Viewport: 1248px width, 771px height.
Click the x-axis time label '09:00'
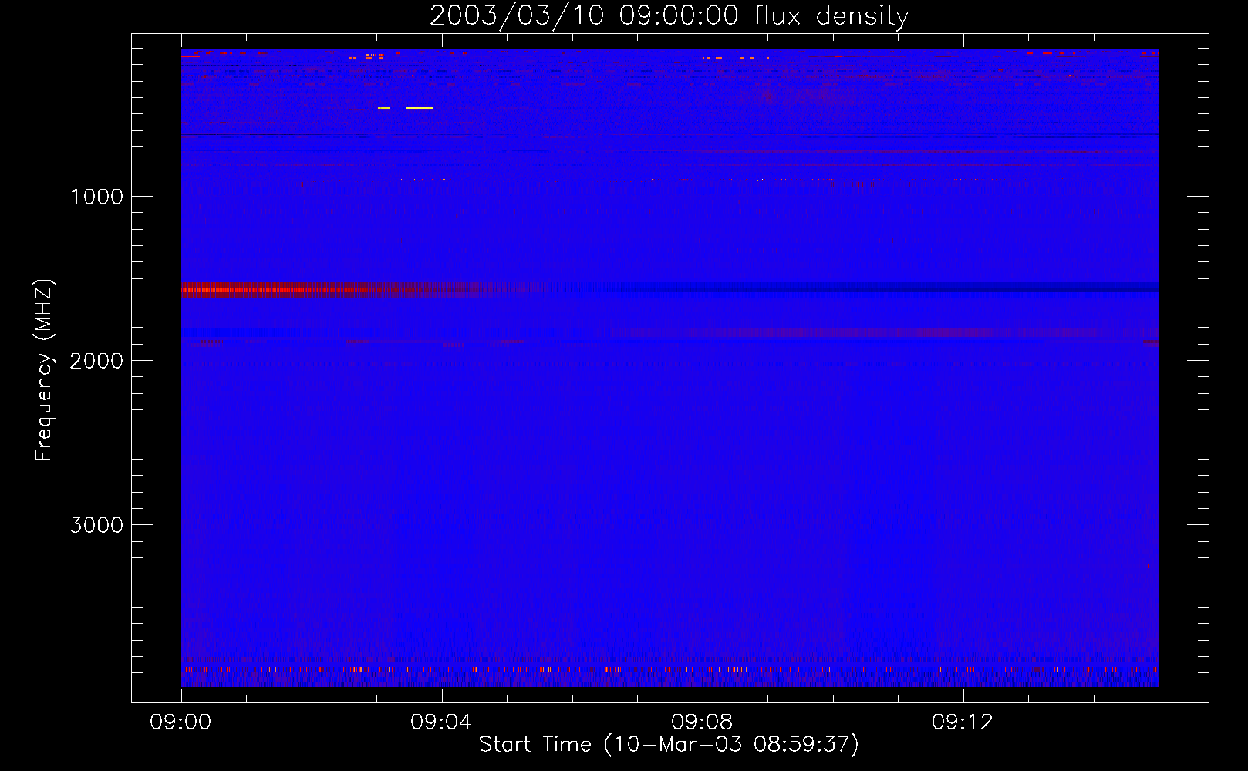point(180,722)
